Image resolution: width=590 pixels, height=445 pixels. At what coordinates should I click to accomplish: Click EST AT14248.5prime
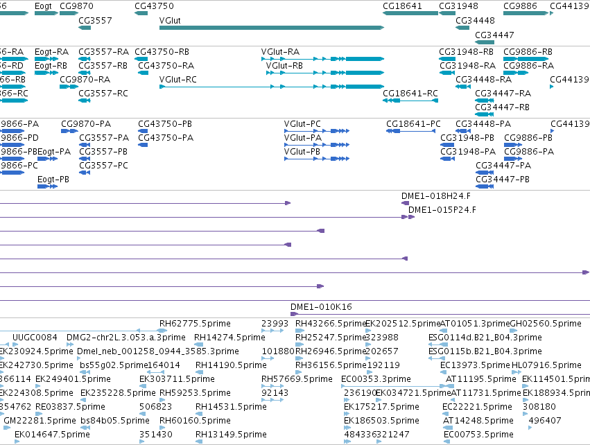coord(448,428)
